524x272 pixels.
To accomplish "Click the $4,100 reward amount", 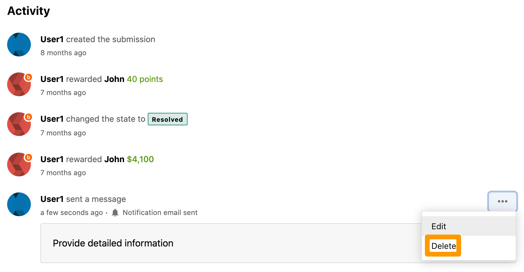I will point(140,159).
